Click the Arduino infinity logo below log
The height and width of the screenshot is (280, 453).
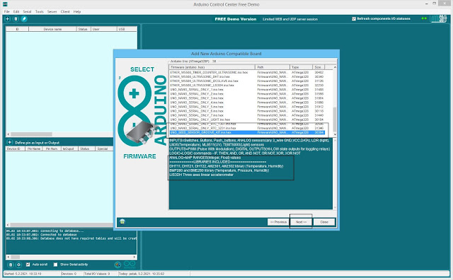(x=130, y=264)
